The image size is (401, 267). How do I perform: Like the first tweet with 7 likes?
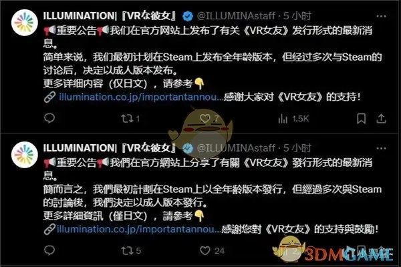coord(209,118)
